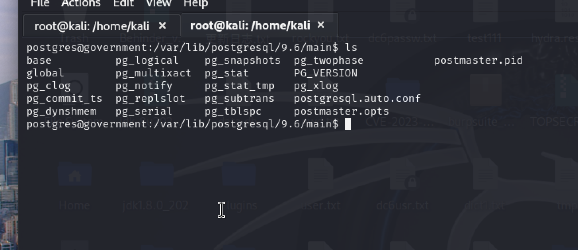Close the first terminal tab with its X

pos(162,26)
